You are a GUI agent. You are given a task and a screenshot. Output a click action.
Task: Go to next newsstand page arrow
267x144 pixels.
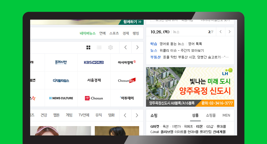click(x=138, y=47)
